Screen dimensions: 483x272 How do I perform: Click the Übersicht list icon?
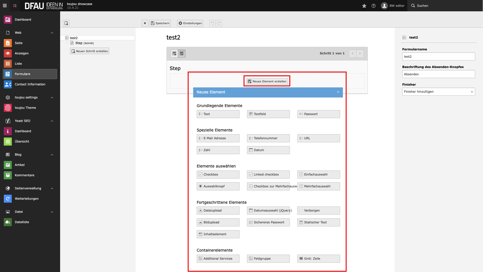pyautogui.click(x=8, y=142)
